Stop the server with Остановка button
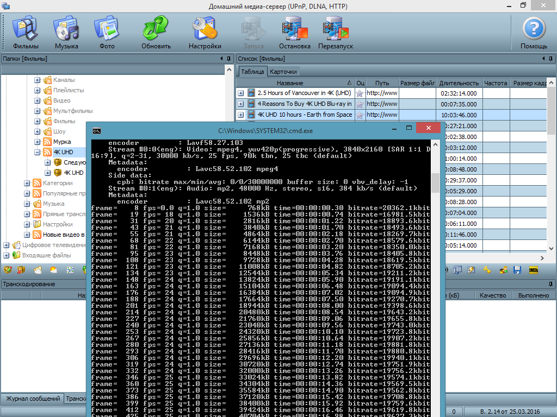Viewport: 557px width, 417px height. (294, 32)
